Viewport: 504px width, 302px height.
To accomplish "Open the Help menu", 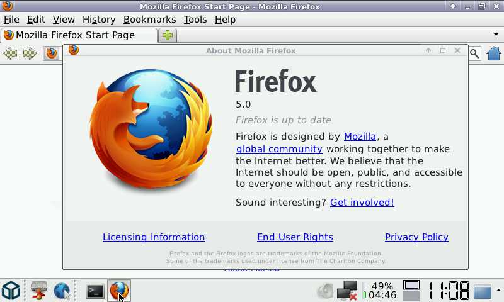I will 225,20.
